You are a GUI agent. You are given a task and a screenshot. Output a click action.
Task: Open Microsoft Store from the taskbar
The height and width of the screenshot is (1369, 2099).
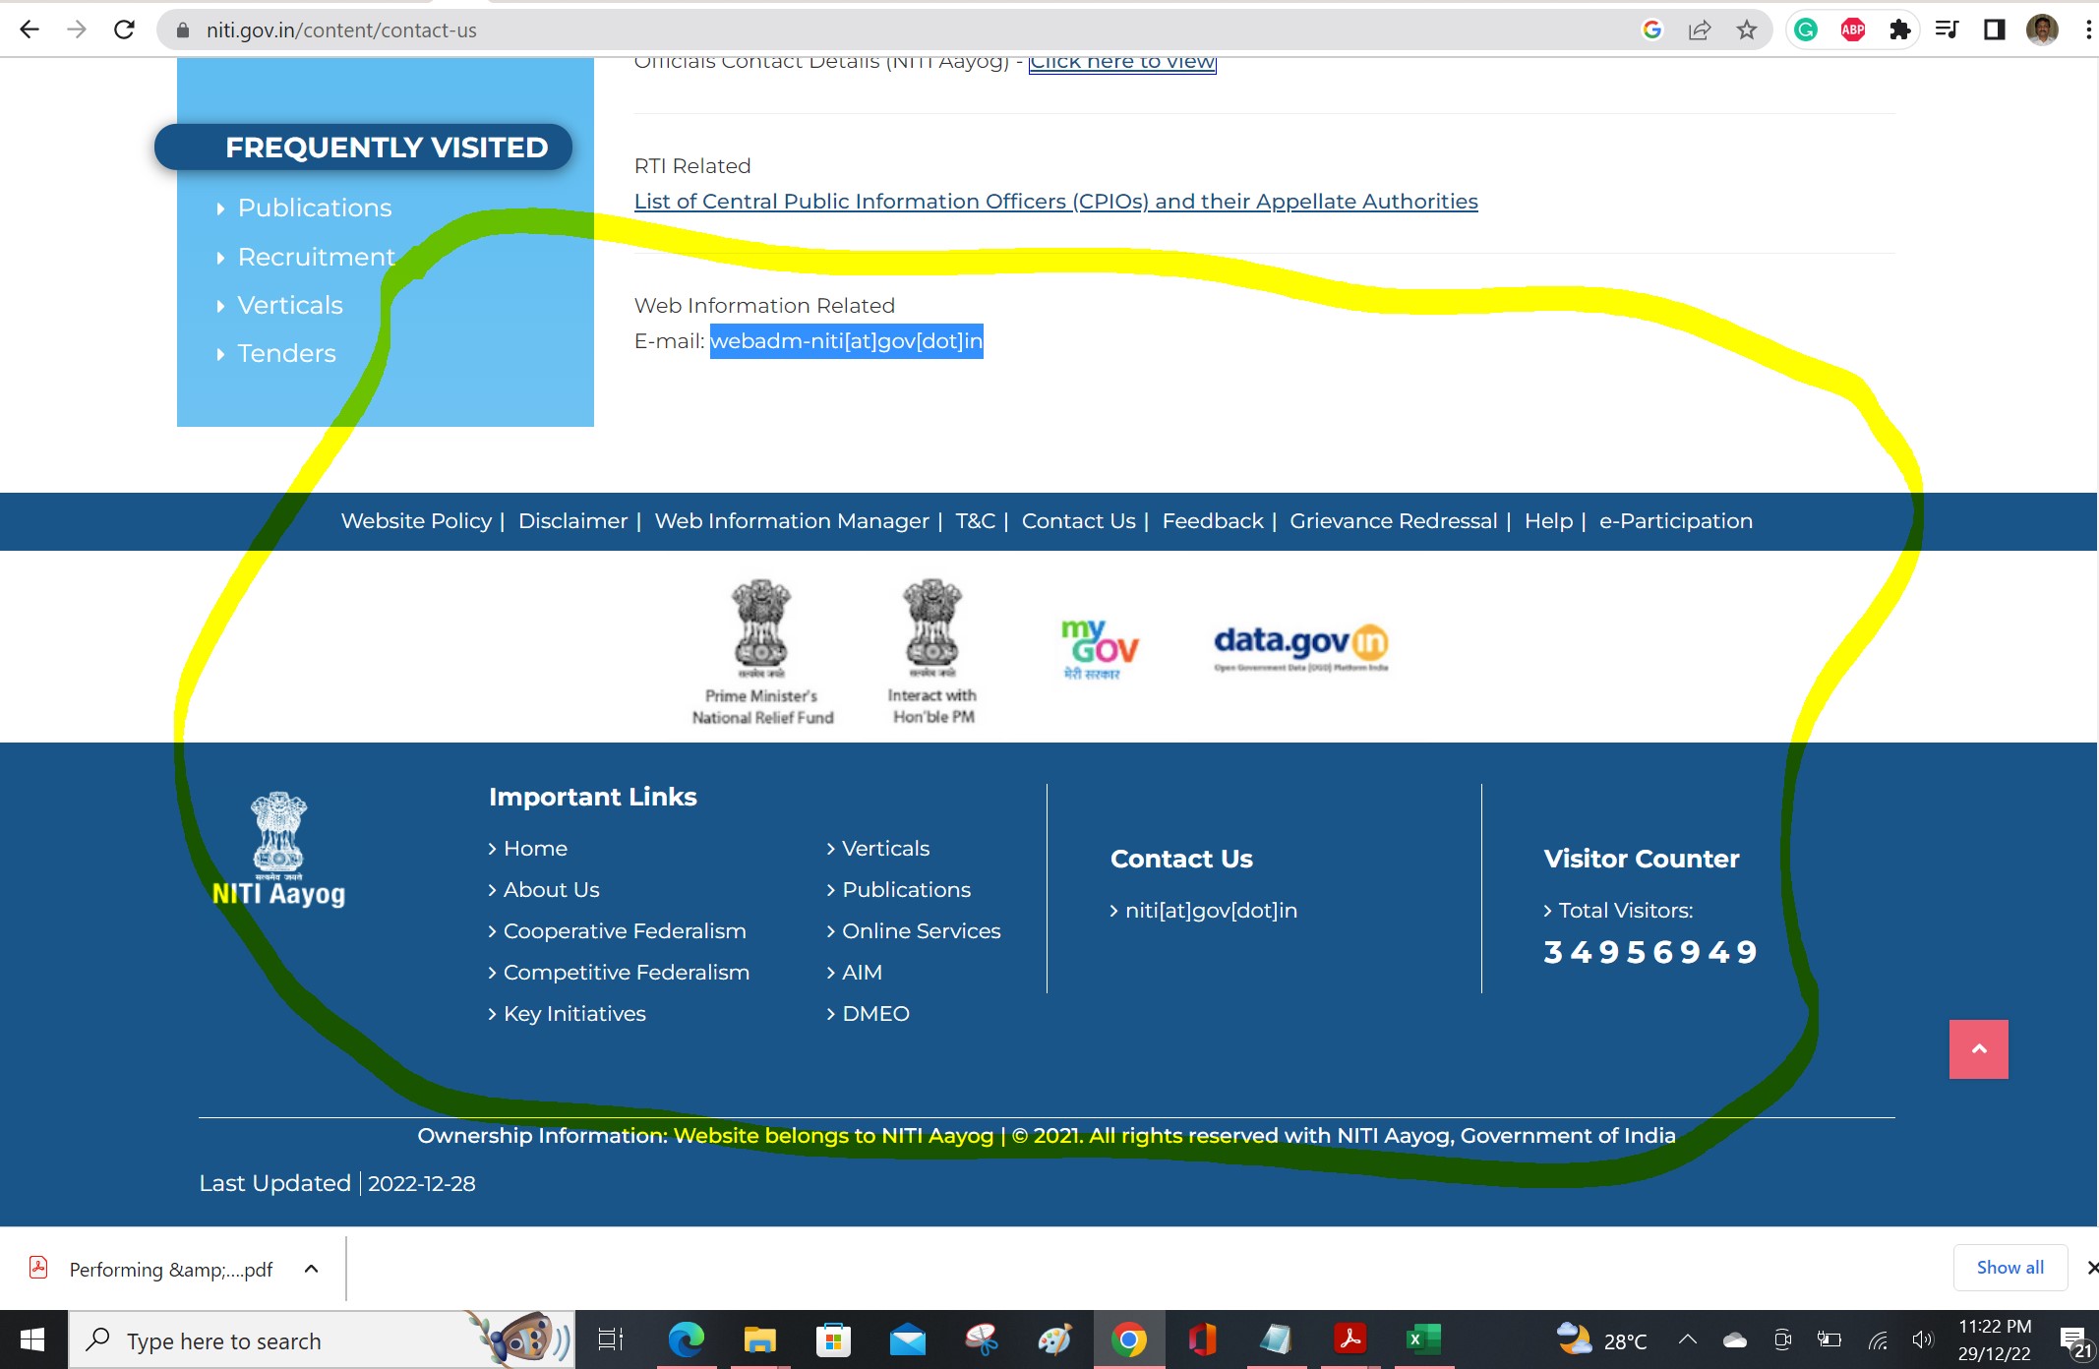click(833, 1339)
